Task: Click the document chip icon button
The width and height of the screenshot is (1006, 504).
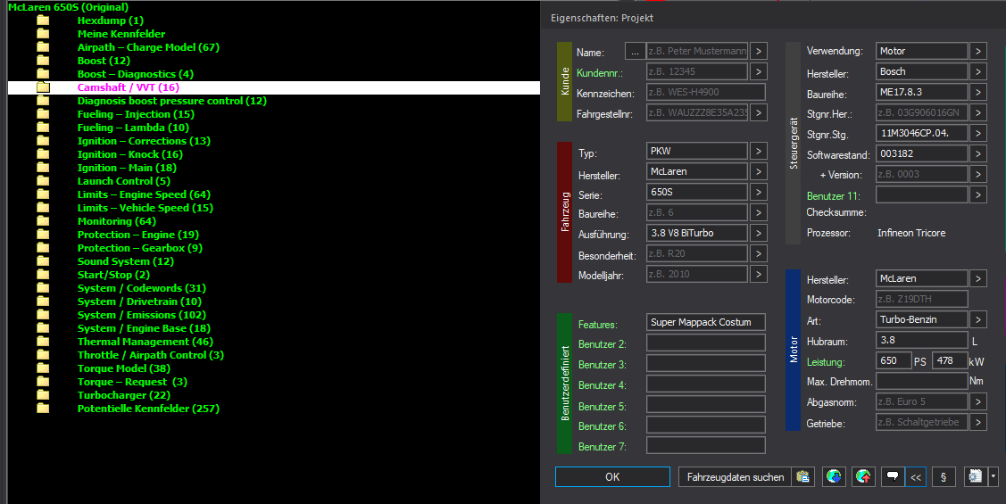Action: pyautogui.click(x=976, y=476)
